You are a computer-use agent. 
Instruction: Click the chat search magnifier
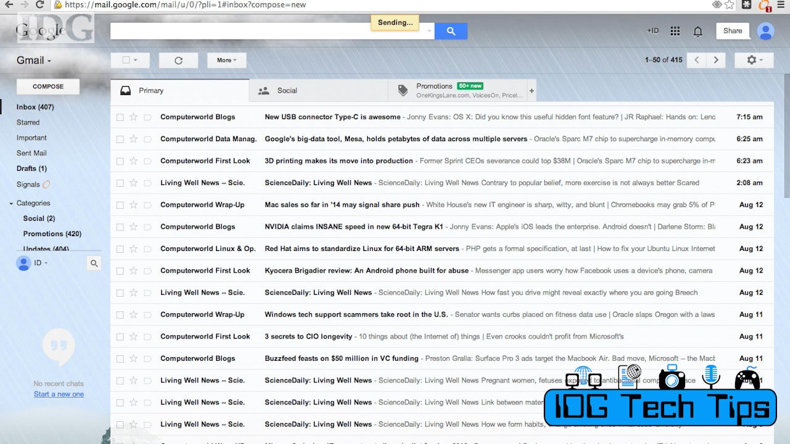tap(94, 263)
